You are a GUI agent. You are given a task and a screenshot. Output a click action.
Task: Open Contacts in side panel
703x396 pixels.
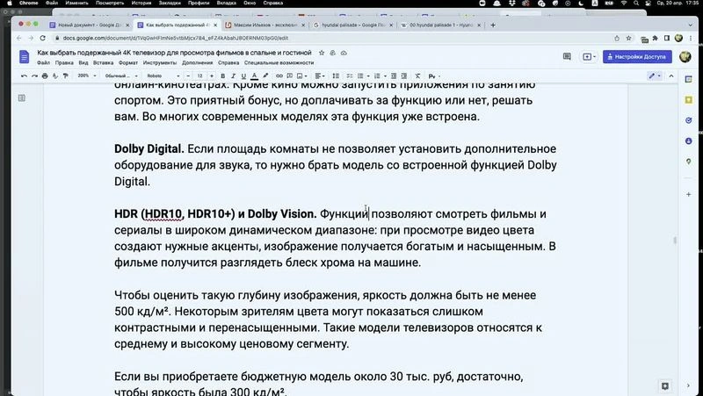(x=689, y=141)
